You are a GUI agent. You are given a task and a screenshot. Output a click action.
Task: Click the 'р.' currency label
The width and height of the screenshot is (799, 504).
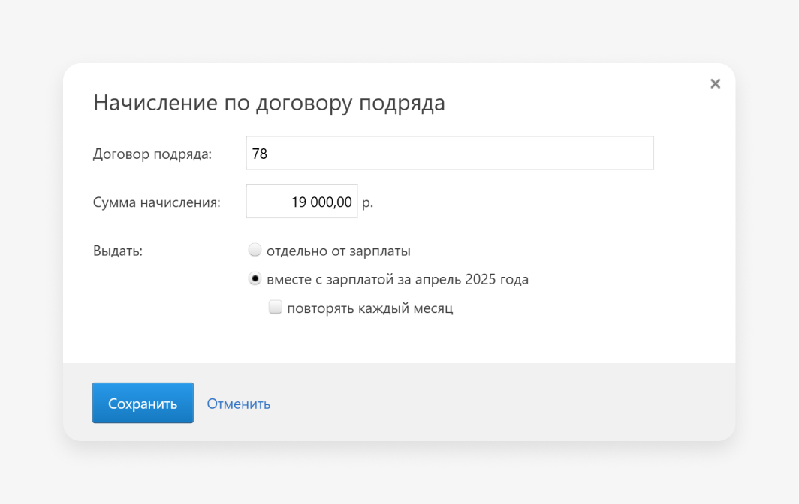[367, 202]
